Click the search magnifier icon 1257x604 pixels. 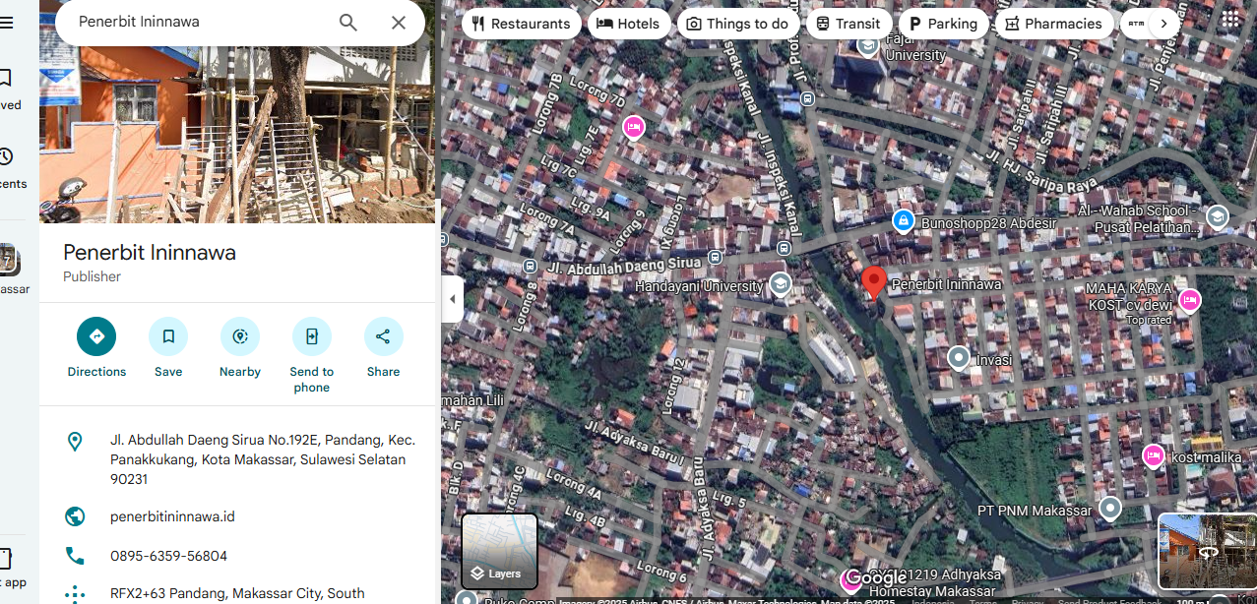(348, 23)
